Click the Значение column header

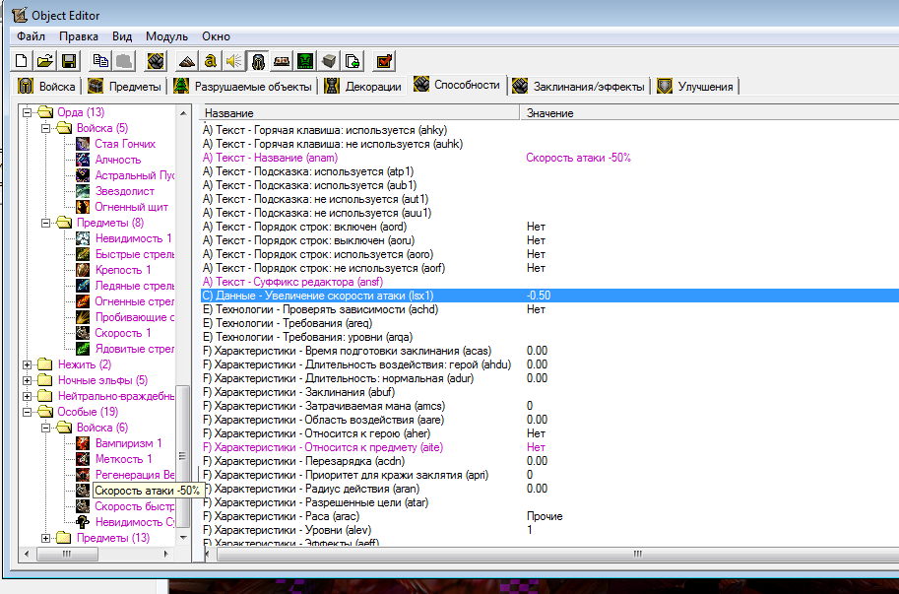[709, 113]
